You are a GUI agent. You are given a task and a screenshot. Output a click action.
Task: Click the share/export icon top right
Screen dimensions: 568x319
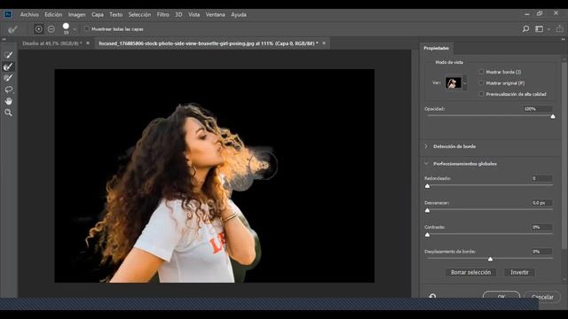point(560,28)
